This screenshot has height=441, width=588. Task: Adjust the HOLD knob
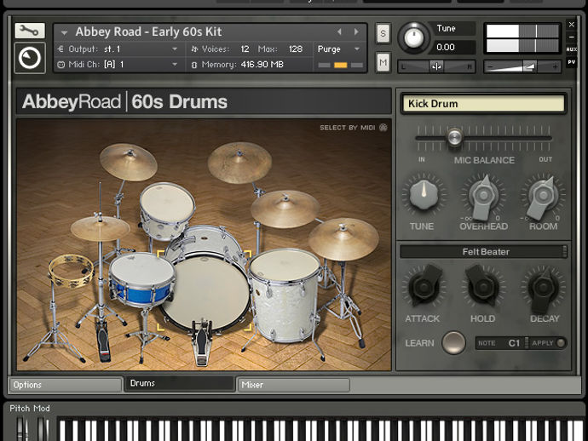pyautogui.click(x=482, y=287)
